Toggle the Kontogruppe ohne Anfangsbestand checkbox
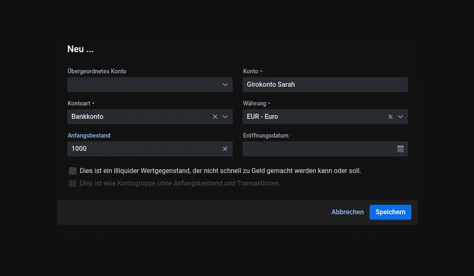The image size is (474, 276). pos(73,183)
